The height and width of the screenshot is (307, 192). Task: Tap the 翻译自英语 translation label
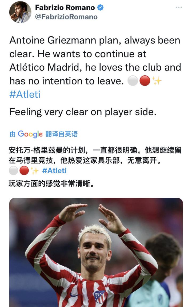click(61, 134)
